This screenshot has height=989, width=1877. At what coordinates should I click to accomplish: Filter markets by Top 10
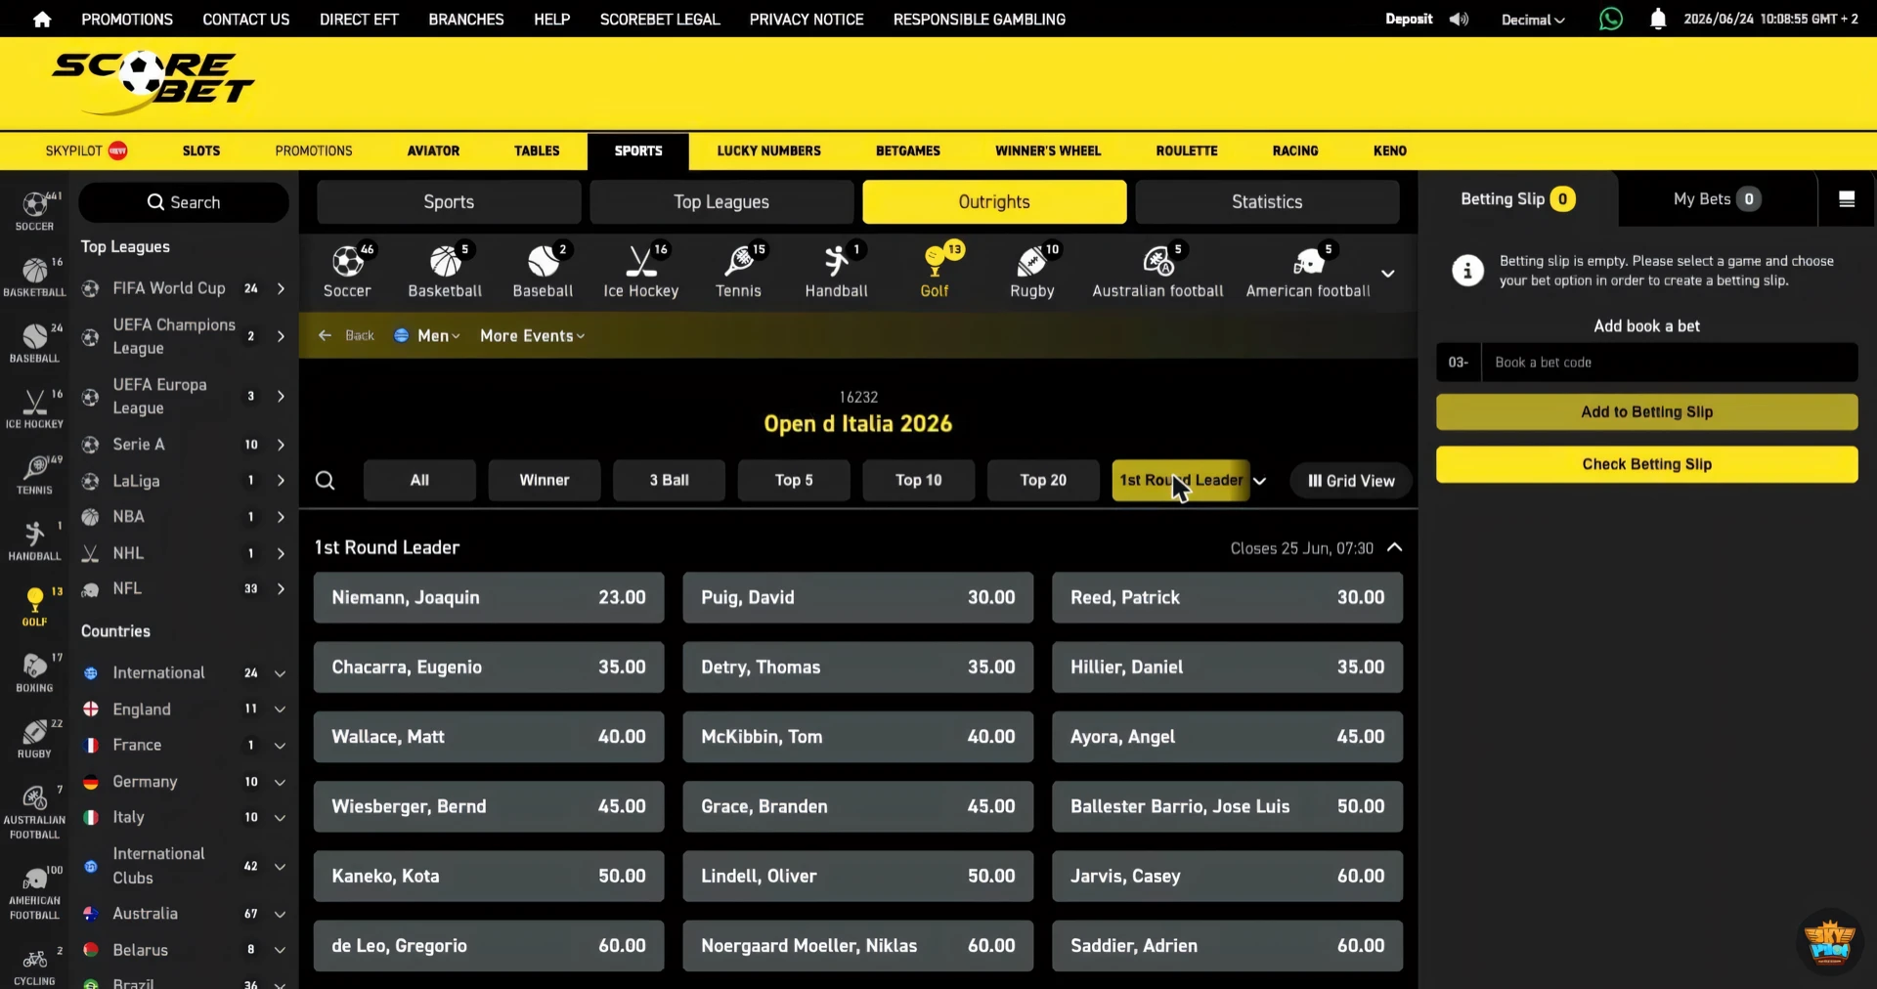tap(919, 480)
